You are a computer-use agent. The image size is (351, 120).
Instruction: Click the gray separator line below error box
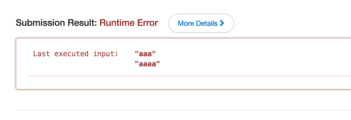coord(183,110)
